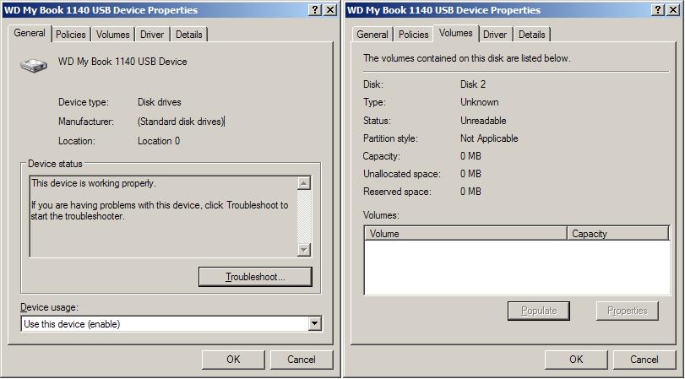Click the 'Unreadable' status value

[x=483, y=121]
